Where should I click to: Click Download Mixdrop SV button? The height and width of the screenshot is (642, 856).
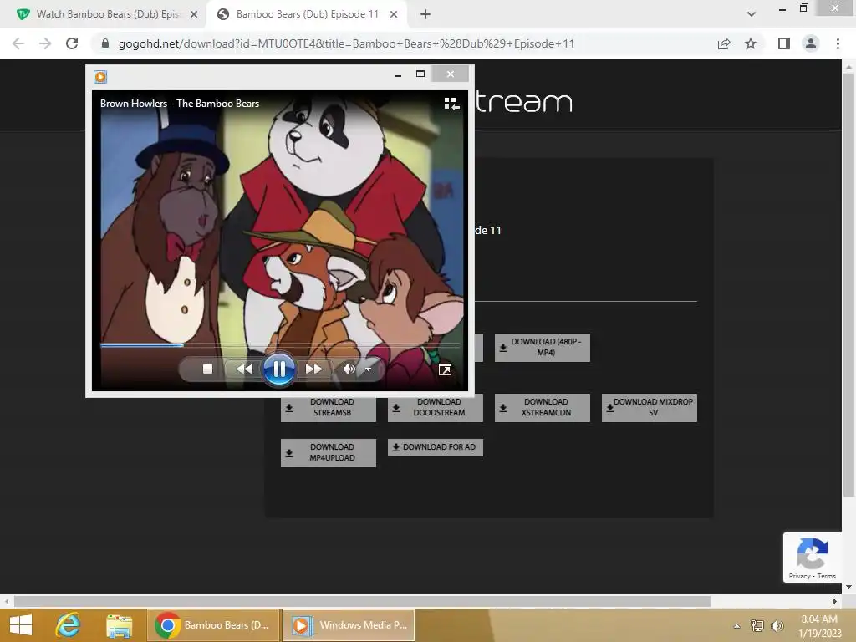649,408
